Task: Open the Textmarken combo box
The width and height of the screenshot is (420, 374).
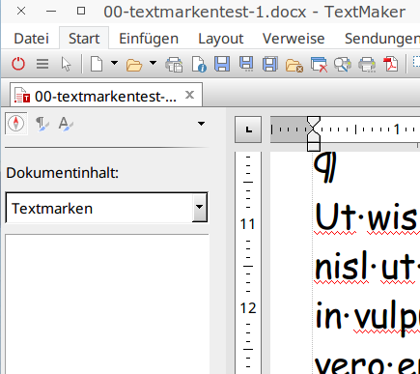Action: (106, 208)
